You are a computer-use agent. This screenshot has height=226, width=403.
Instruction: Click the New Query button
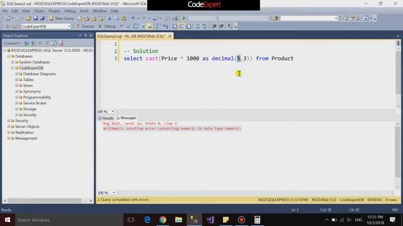tap(61, 18)
